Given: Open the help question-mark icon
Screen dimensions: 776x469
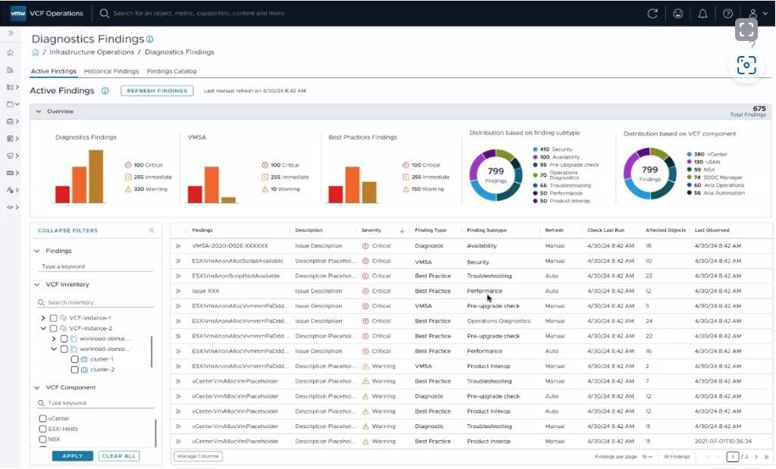Looking at the screenshot, I should pos(727,14).
